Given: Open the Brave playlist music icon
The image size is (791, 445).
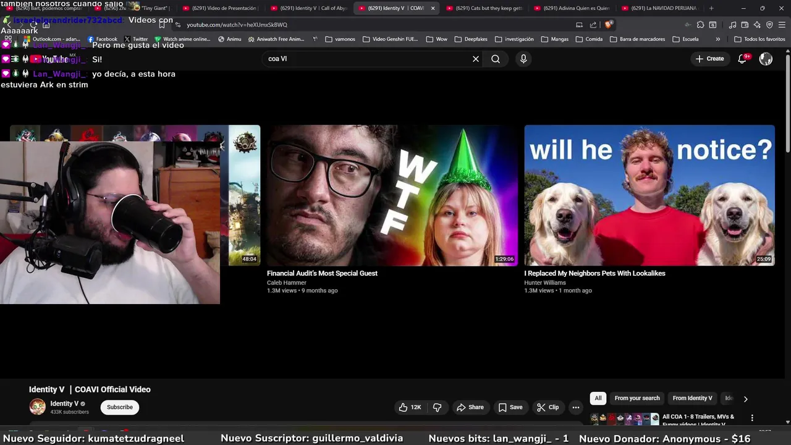Looking at the screenshot, I should click(732, 25).
